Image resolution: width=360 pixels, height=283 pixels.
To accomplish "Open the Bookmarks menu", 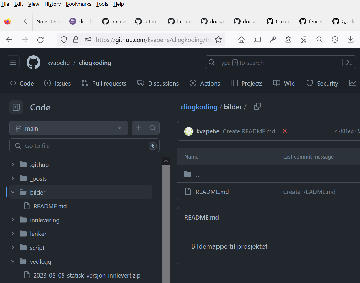I will click(x=78, y=4).
